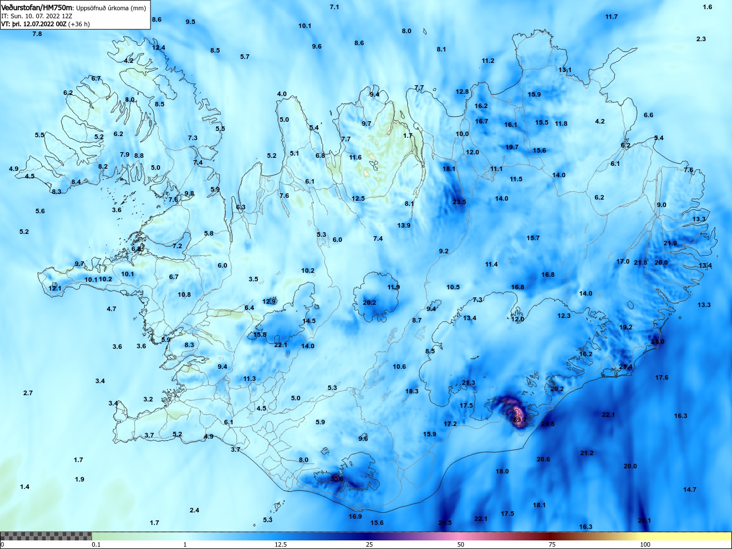Select the 2.7 value off the west coast
This screenshot has height=549, width=732.
[x=28, y=393]
